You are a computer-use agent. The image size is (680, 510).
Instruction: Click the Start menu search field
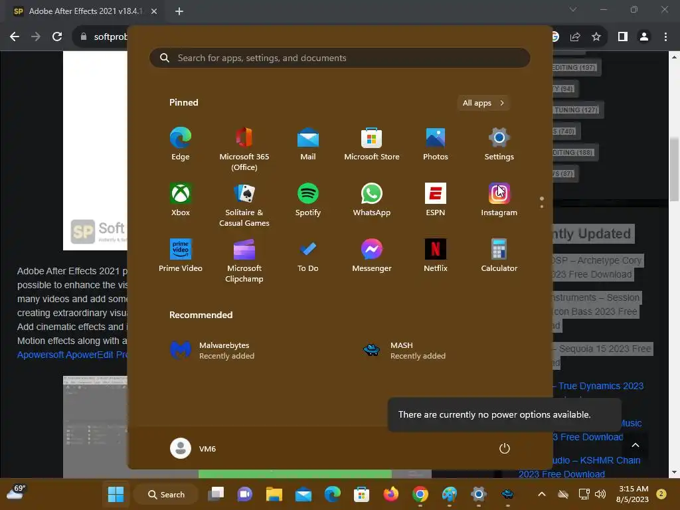pos(340,58)
